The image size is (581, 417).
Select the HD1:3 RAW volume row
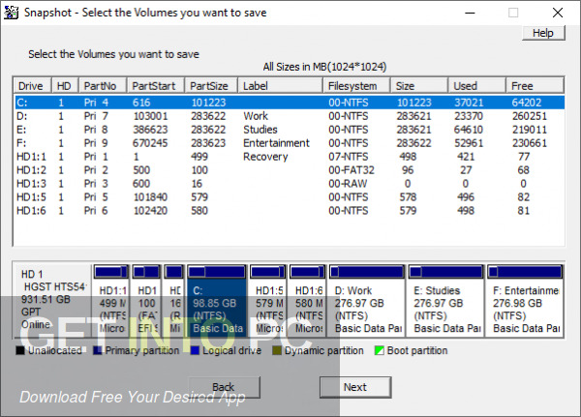(x=290, y=184)
